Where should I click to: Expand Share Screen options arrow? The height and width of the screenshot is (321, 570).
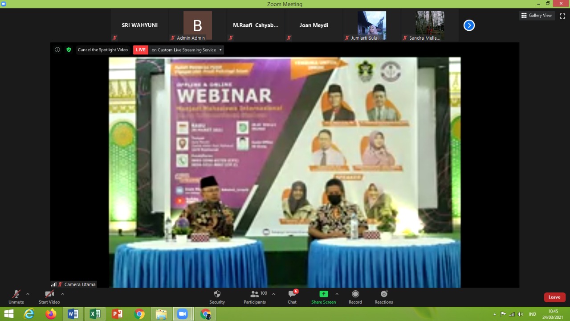(337, 294)
